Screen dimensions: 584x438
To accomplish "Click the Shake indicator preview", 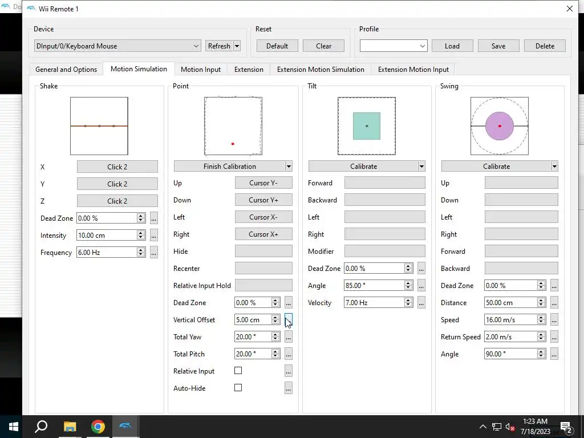I will click(x=99, y=126).
